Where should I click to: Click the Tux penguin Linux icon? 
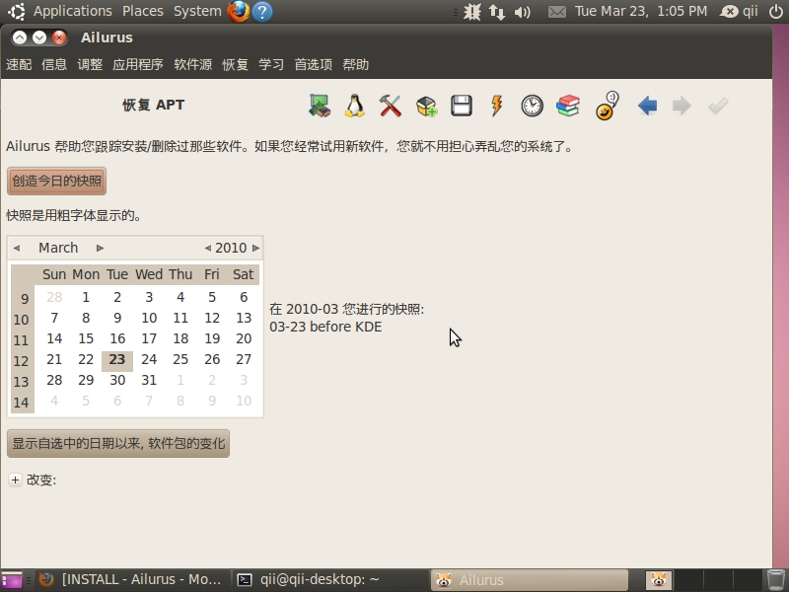(355, 106)
